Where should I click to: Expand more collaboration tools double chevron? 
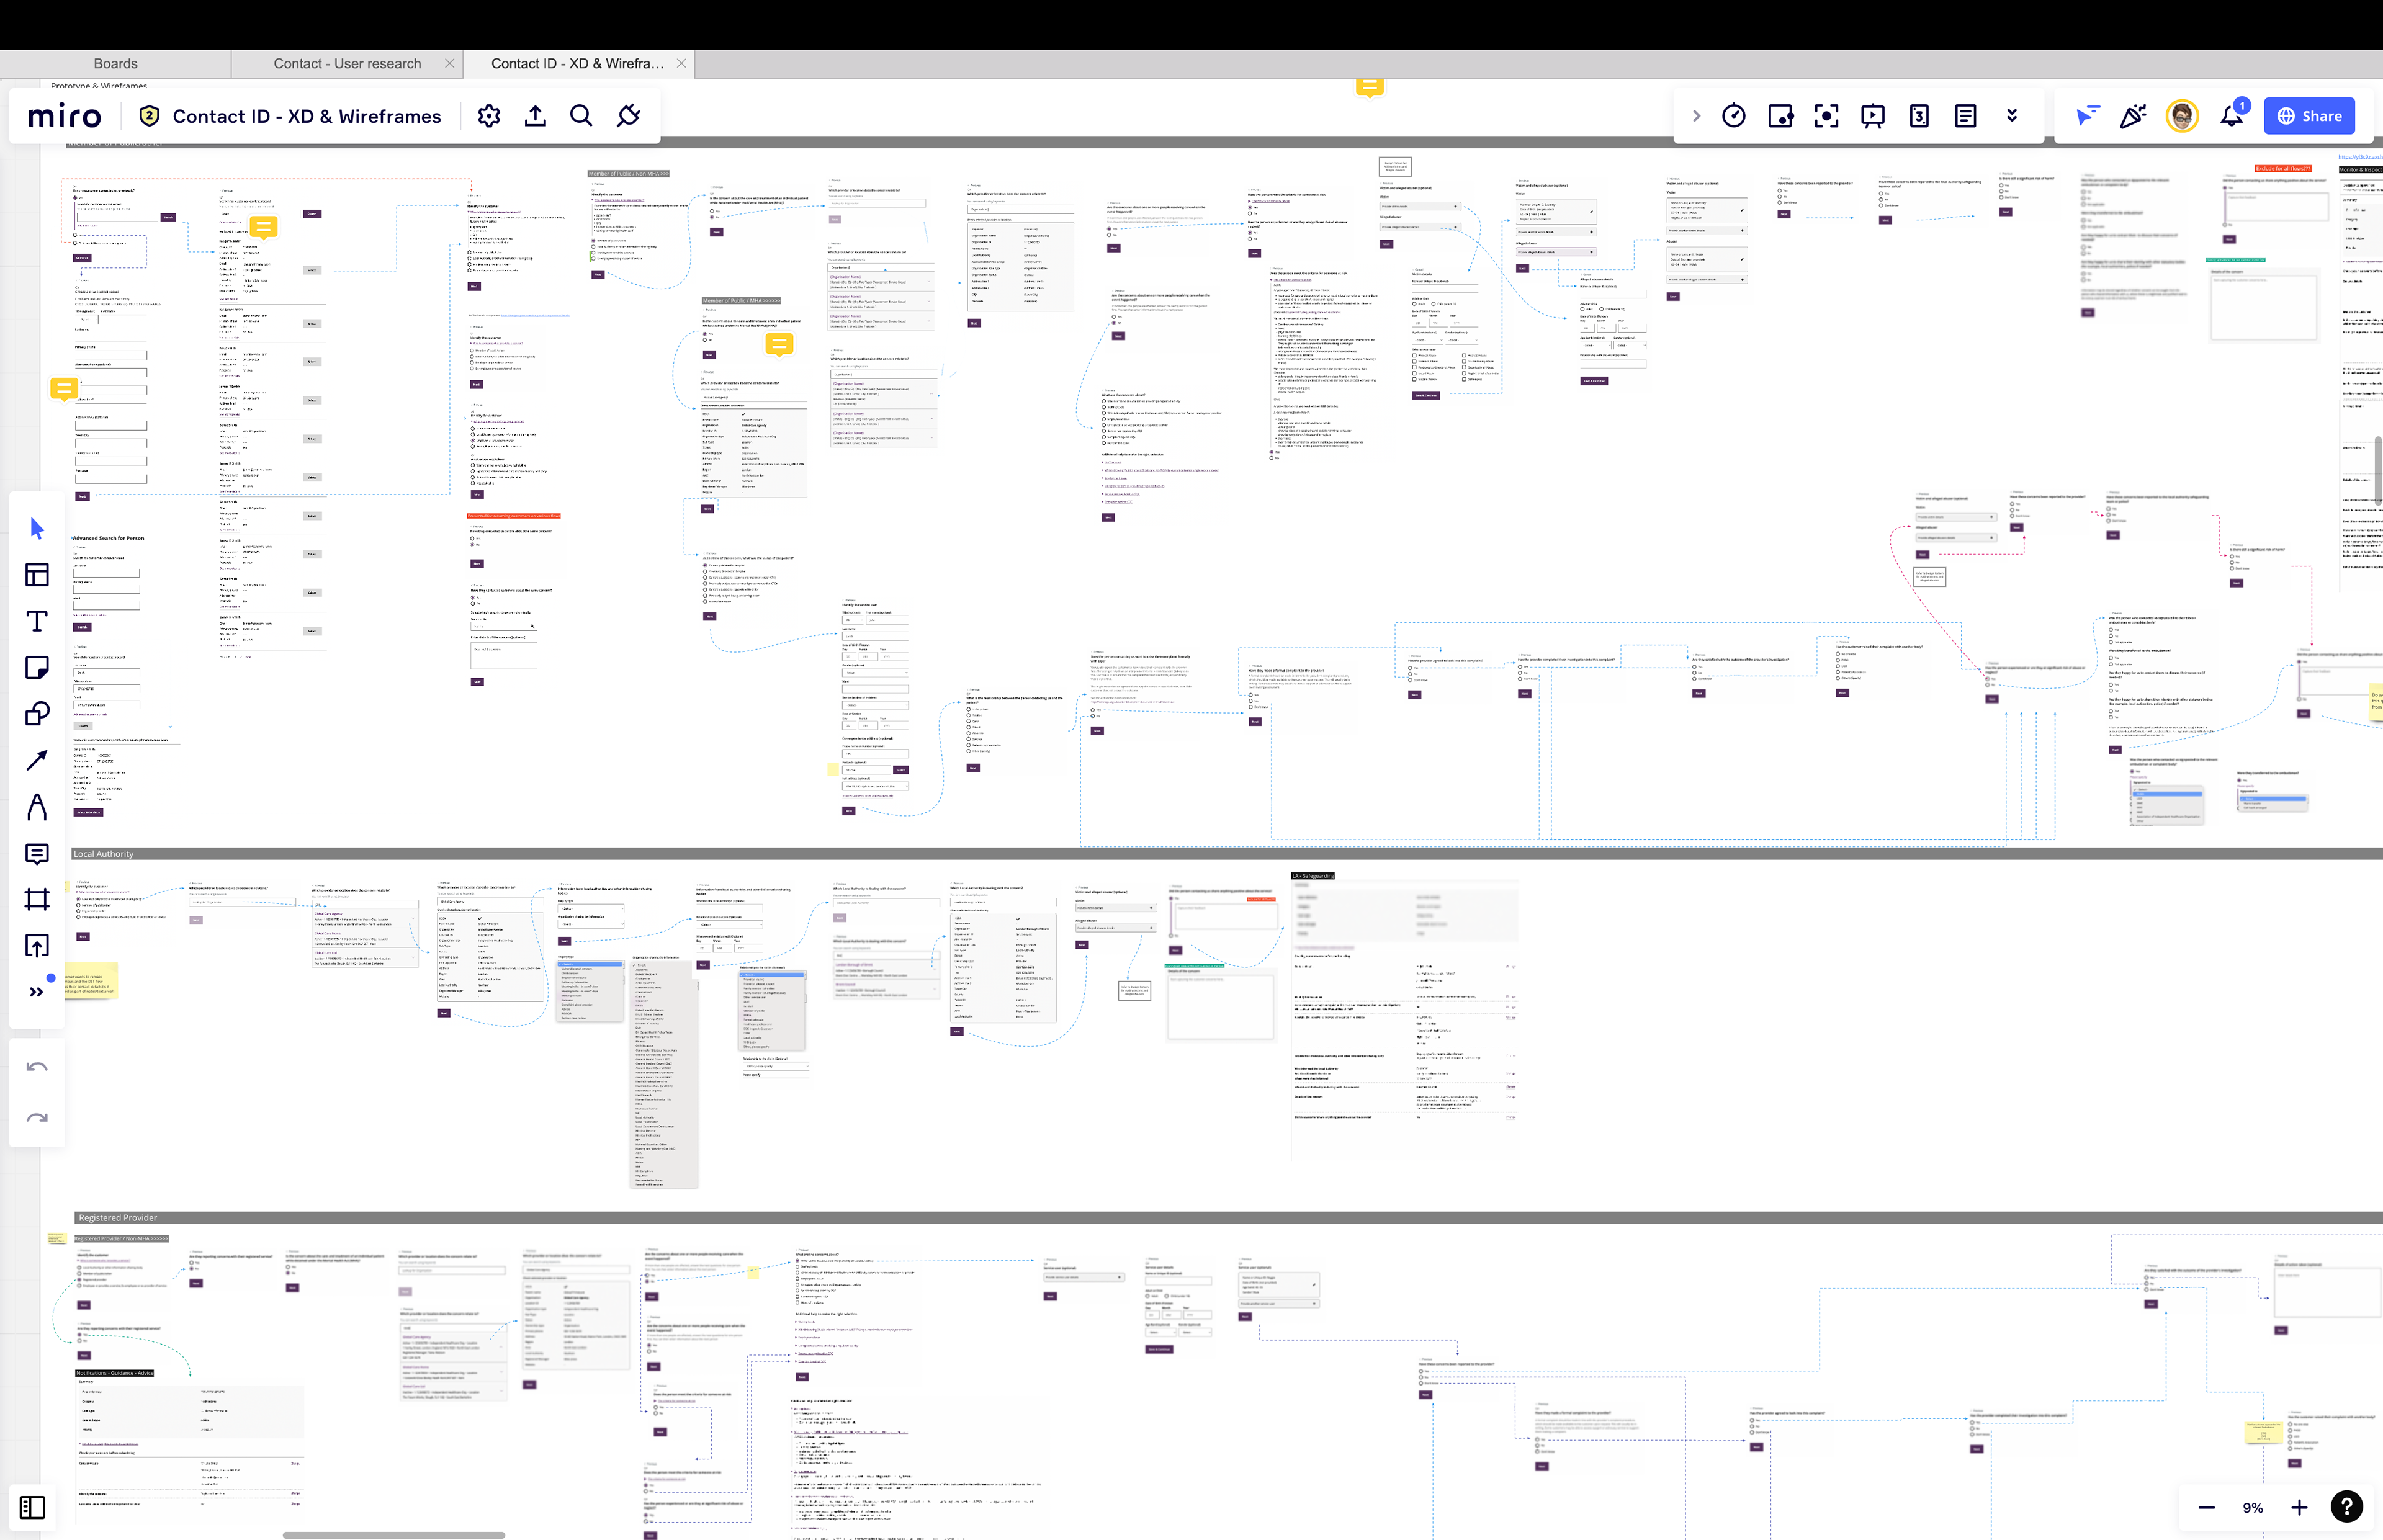tap(2012, 116)
